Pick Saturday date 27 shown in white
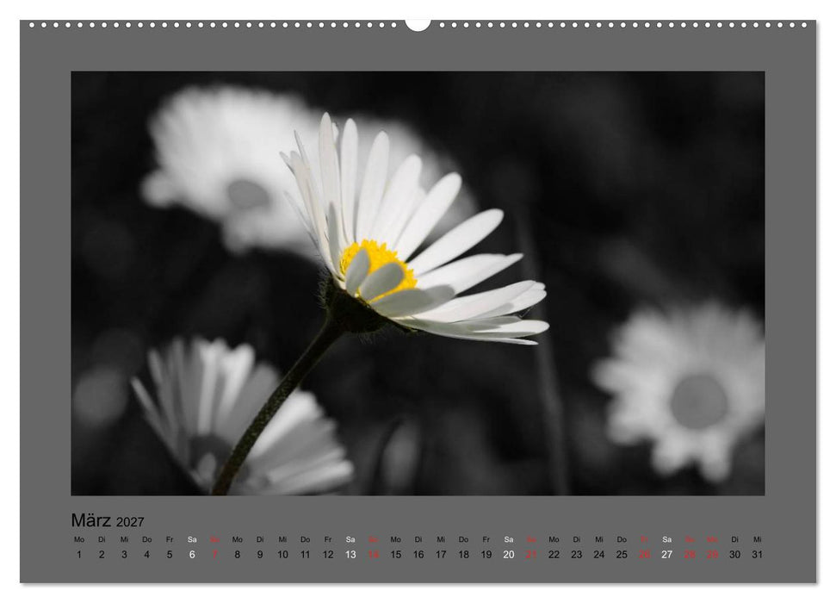This screenshot has width=836, height=603. (x=667, y=555)
